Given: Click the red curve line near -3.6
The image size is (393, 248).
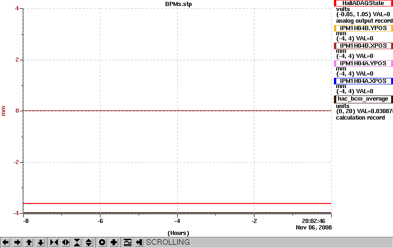Looking at the screenshot, I should coord(177,203).
